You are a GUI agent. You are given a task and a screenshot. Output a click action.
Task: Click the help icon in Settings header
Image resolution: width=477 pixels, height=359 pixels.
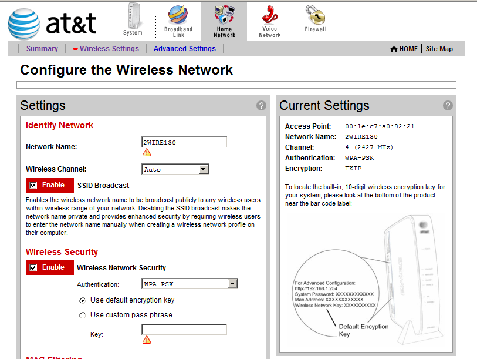(261, 106)
